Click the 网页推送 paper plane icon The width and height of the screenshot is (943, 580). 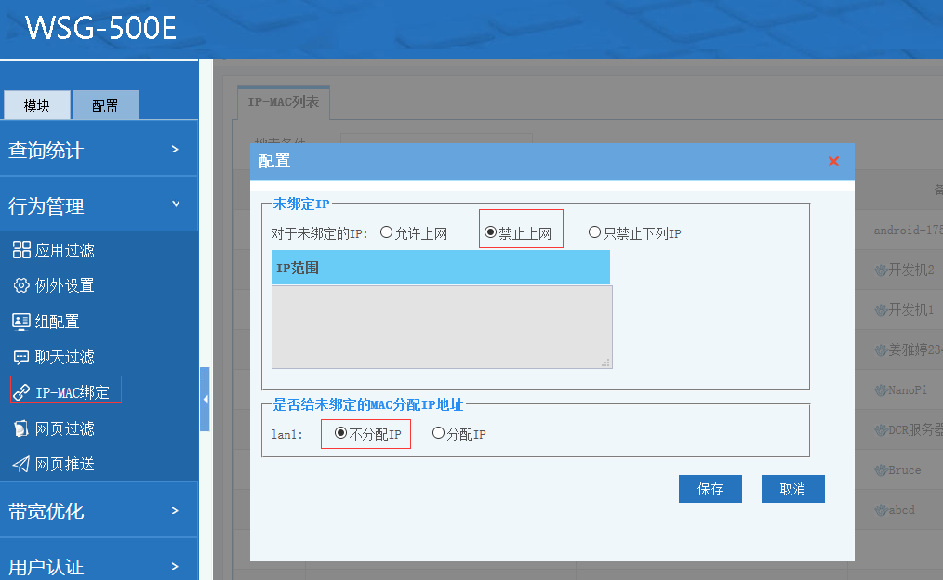point(21,464)
